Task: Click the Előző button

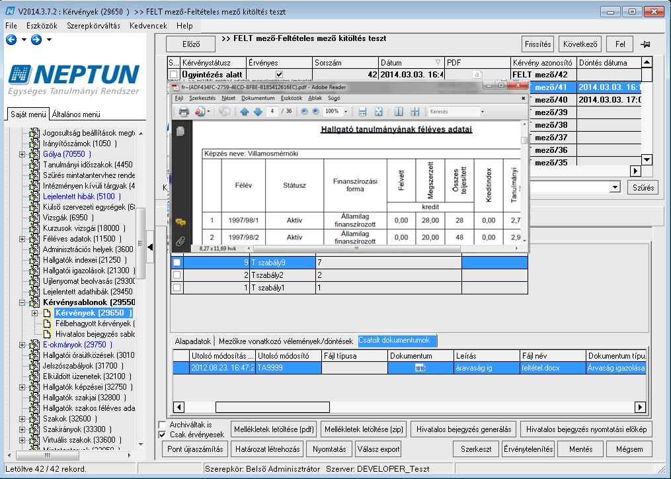Action: (191, 44)
